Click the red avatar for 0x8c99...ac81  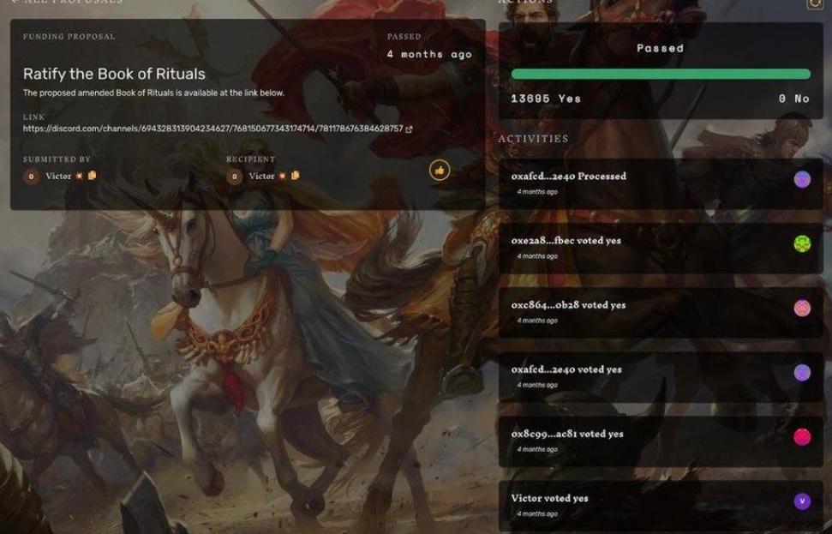tap(802, 437)
